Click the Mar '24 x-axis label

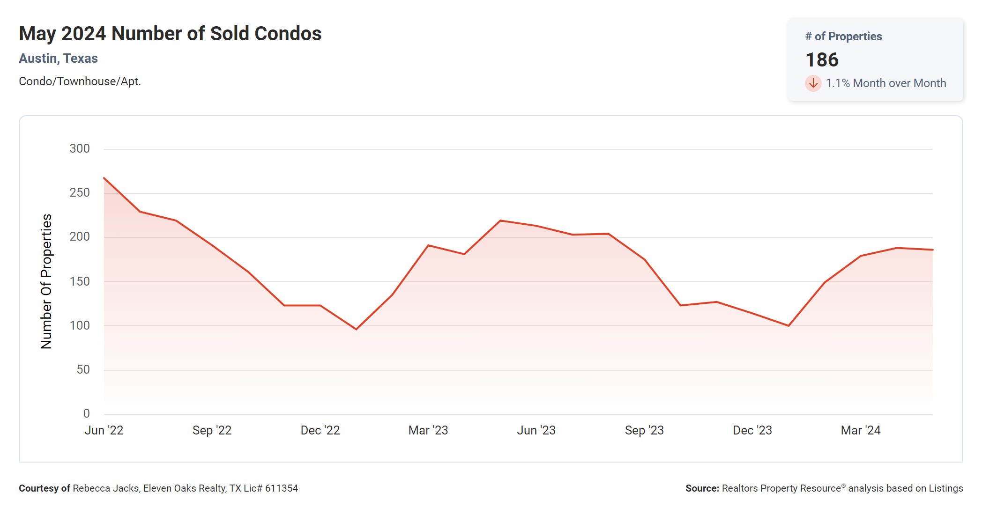861,430
